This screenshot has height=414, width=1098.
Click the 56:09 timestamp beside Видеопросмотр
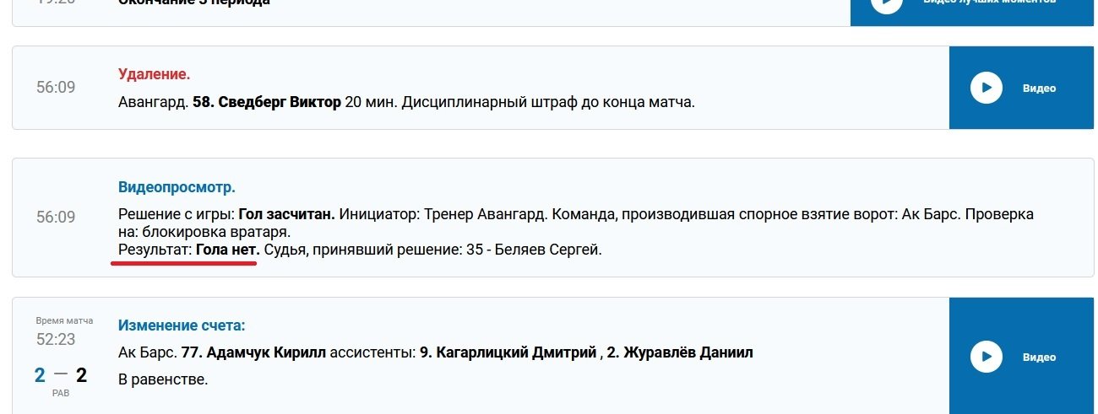pyautogui.click(x=56, y=217)
